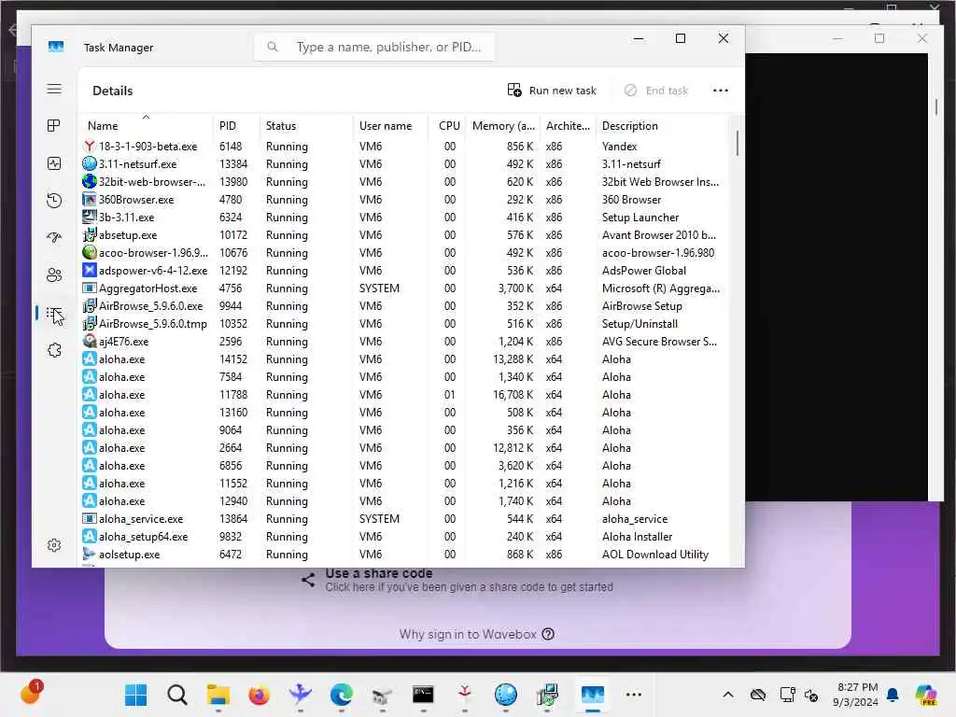Select aloha.exe with PID 11788

[x=404, y=395]
